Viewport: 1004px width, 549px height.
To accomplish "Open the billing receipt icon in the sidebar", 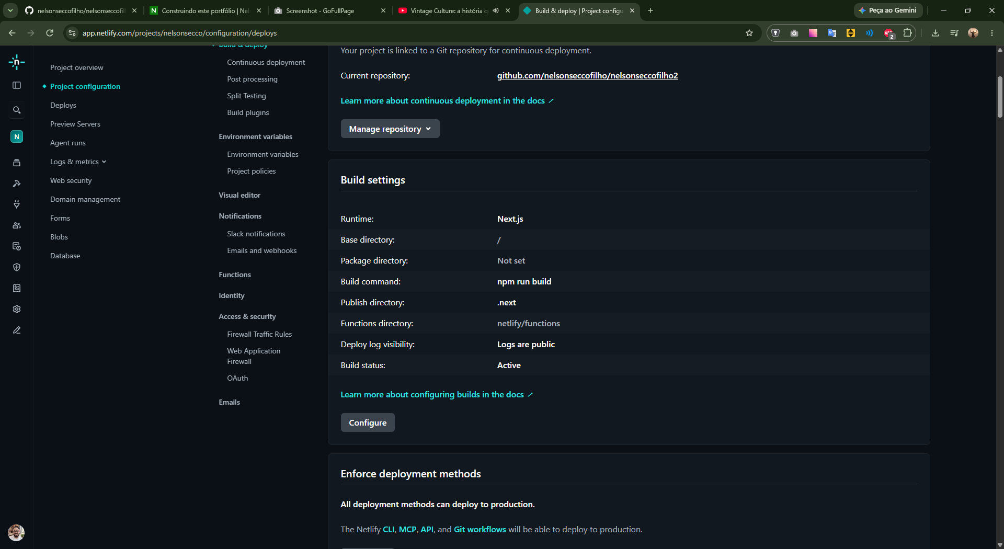I will click(17, 288).
